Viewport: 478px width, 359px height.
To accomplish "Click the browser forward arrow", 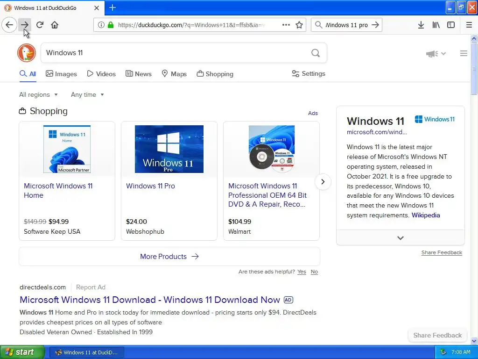I will point(24,25).
